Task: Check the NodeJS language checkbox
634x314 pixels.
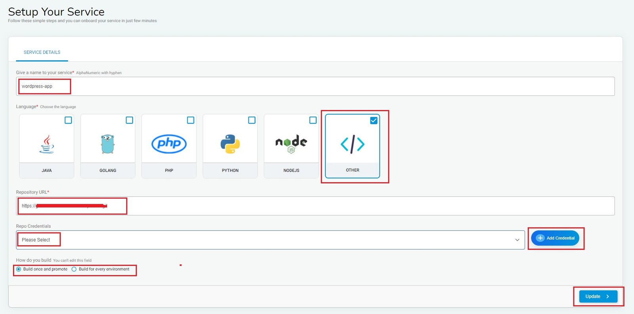Action: (x=313, y=120)
